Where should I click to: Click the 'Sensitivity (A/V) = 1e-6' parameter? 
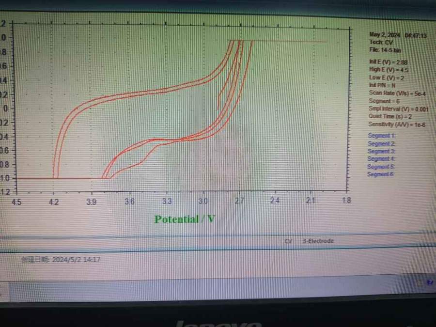[397, 125]
